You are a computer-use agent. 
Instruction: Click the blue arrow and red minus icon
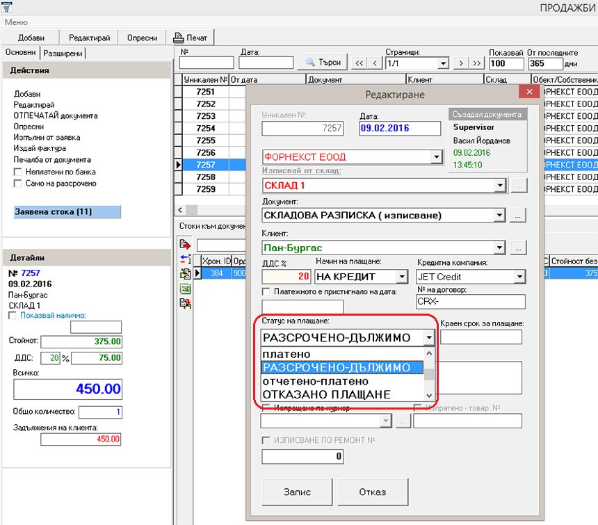pos(186,259)
